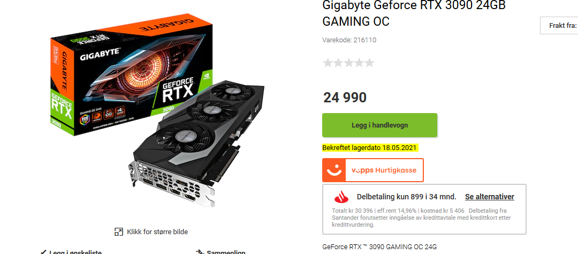Open Klikk for større bilde link
The width and height of the screenshot is (578, 254).
tap(157, 232)
